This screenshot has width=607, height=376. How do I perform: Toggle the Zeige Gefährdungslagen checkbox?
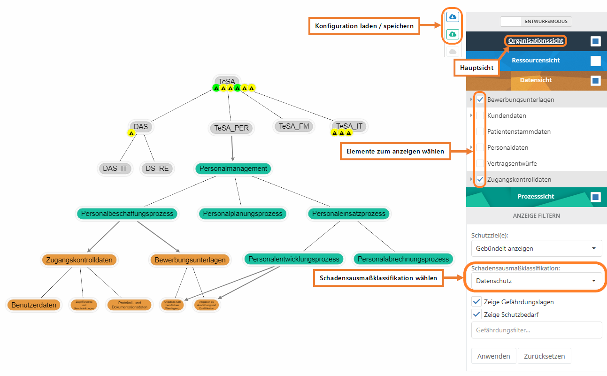[477, 302]
